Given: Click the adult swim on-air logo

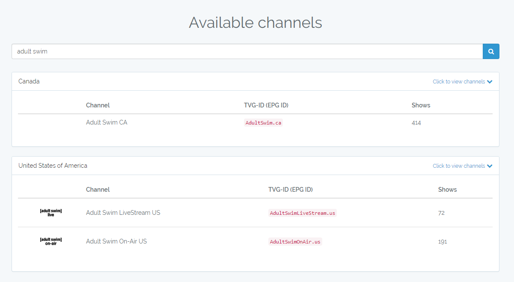Looking at the screenshot, I should point(51,241).
